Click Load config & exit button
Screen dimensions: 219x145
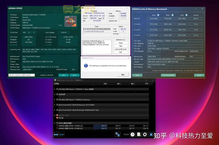(121, 49)
